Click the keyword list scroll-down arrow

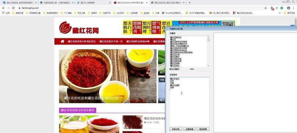pyautogui.click(x=208, y=66)
